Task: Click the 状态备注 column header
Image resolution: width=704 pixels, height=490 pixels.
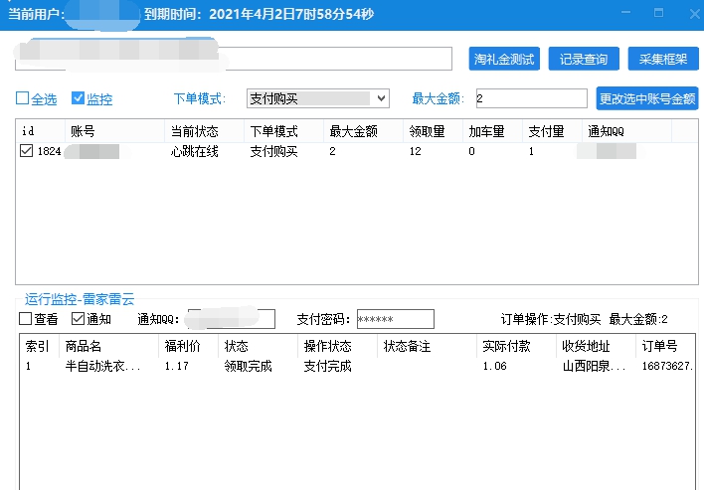Action: (x=427, y=346)
